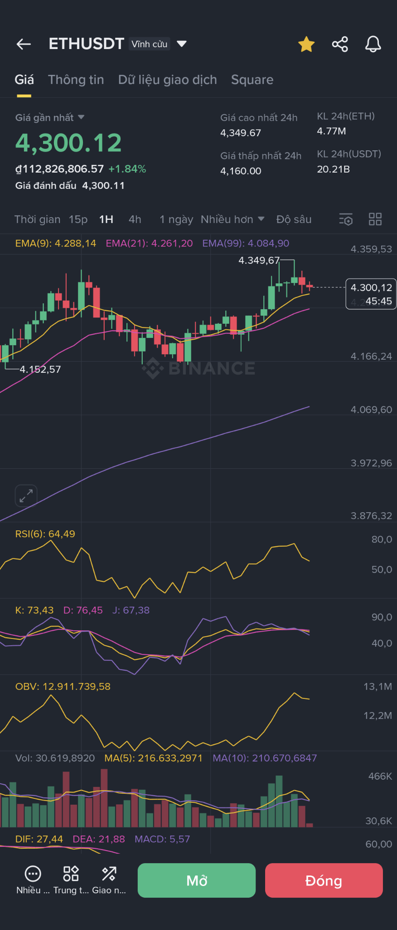Select the 4h timeframe
Viewport: 397px width, 930px height.
[x=135, y=219]
